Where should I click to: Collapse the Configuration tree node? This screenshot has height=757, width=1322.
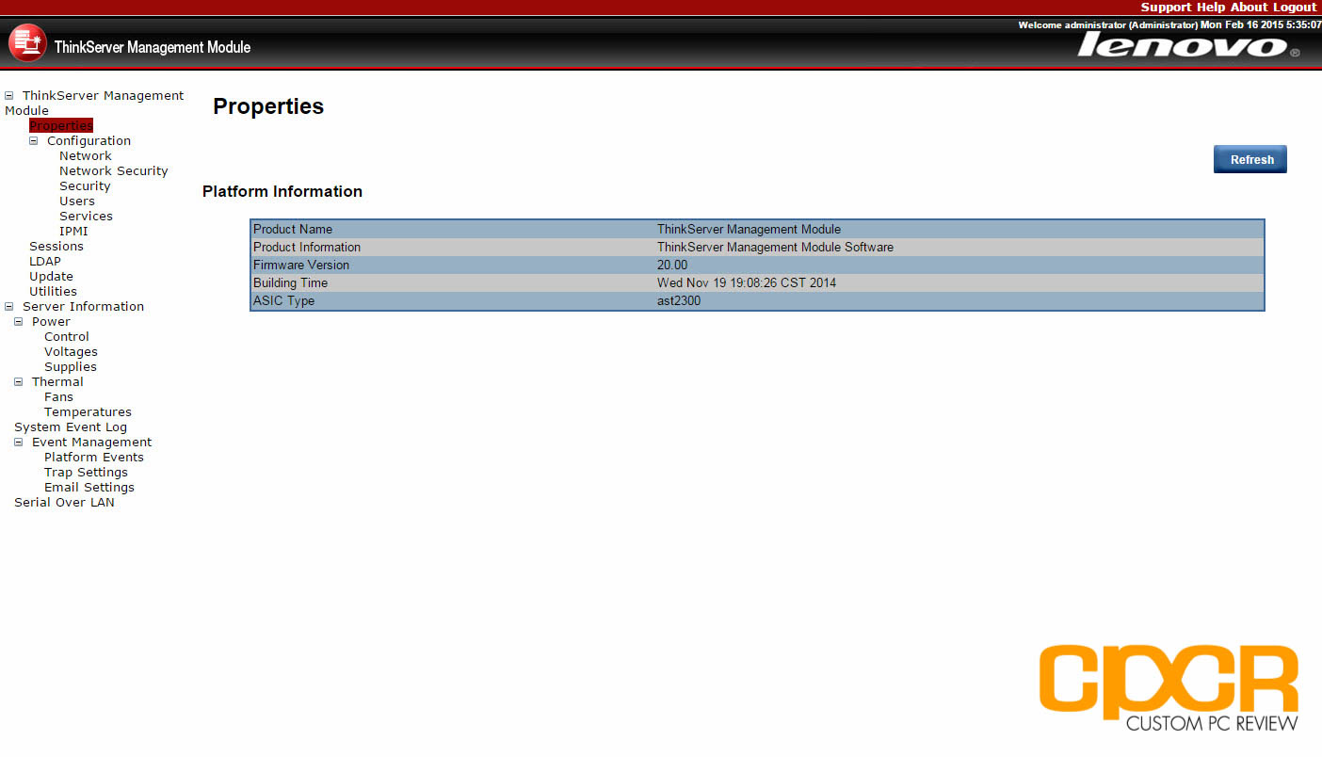coord(34,141)
